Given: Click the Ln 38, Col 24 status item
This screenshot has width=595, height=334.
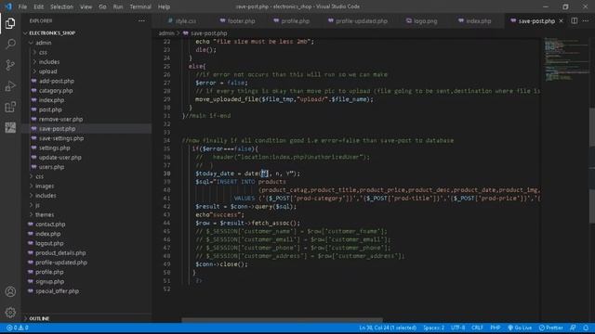Looking at the screenshot, I should (388, 328).
